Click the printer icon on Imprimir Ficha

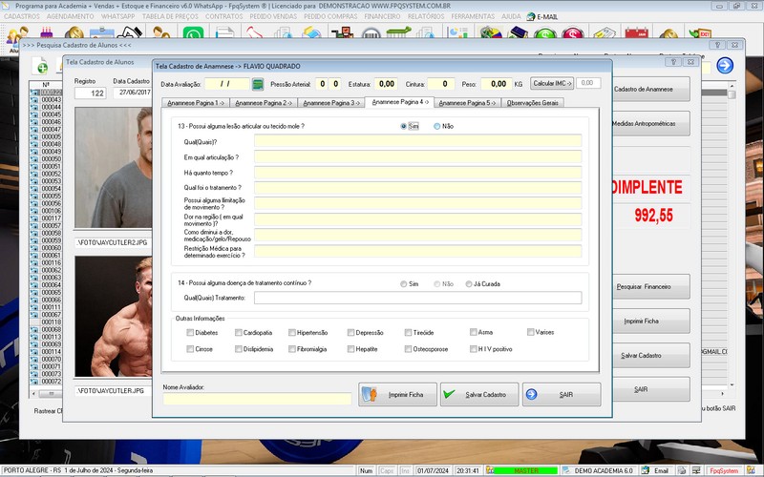[x=371, y=394]
